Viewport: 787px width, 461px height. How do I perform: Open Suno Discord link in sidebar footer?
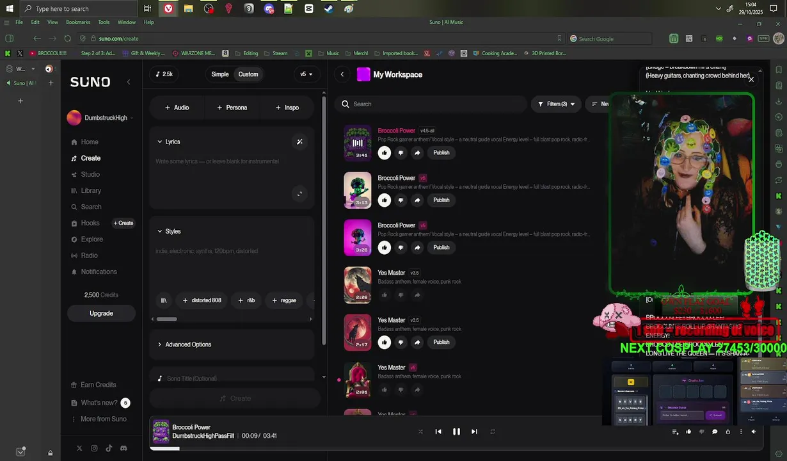point(123,449)
